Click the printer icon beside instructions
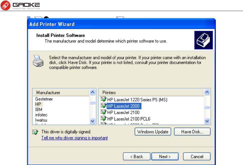 (x=38, y=61)
